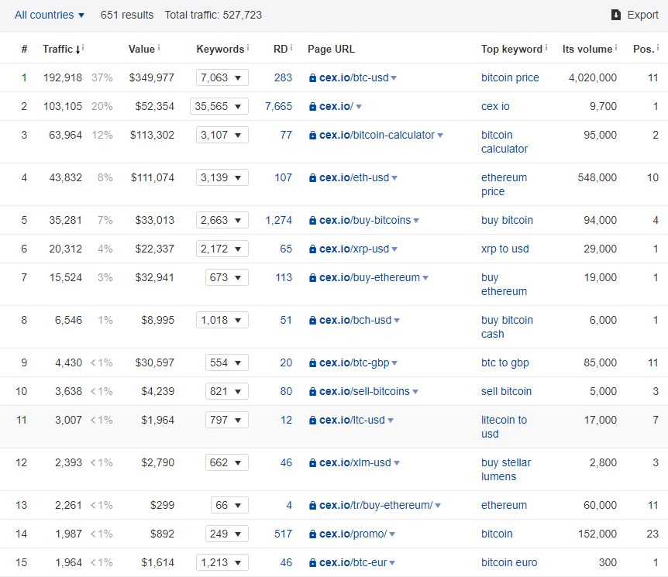
Task: Click the info icon beside RD header
Action: click(291, 46)
